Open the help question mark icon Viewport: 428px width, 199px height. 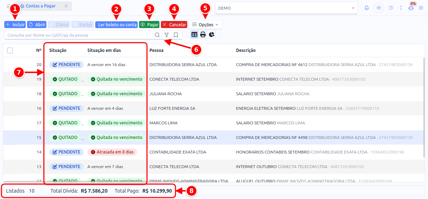391,8
